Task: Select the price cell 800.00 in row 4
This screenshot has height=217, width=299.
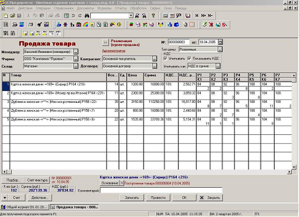Action: click(135, 112)
